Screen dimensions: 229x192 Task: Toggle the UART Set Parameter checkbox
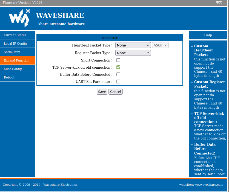click(x=118, y=82)
